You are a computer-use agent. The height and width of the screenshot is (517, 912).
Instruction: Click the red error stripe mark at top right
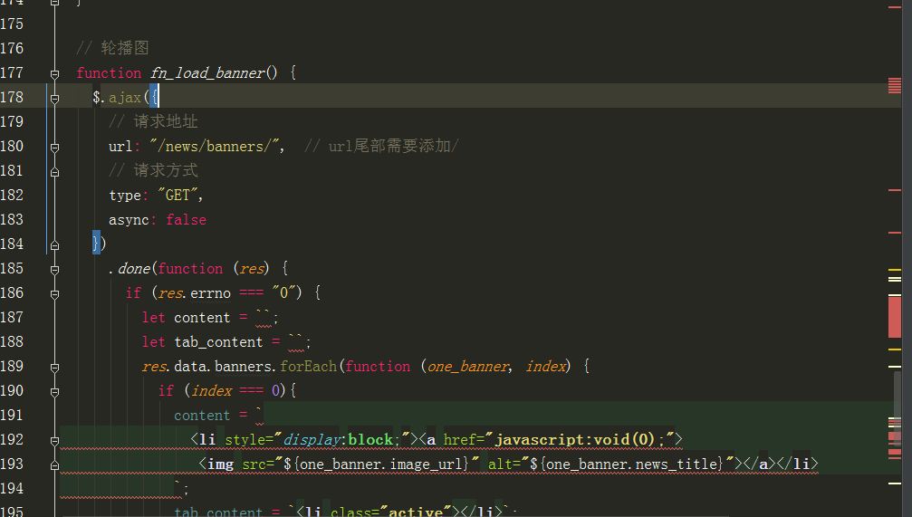point(895,7)
